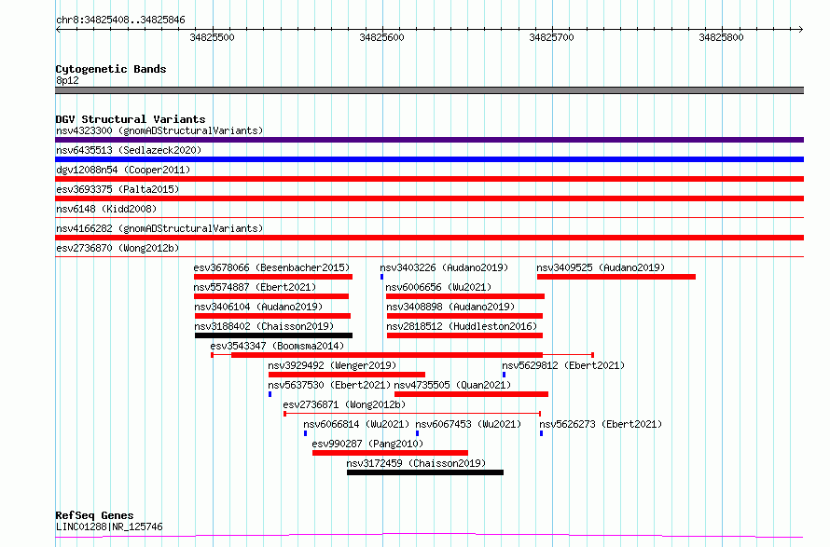Select the nsv2818512 Huddleston2016 label
The height and width of the screenshot is (547, 830).
click(462, 326)
